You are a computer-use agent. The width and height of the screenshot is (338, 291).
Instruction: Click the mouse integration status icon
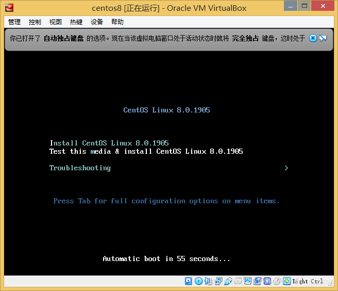coord(277,281)
